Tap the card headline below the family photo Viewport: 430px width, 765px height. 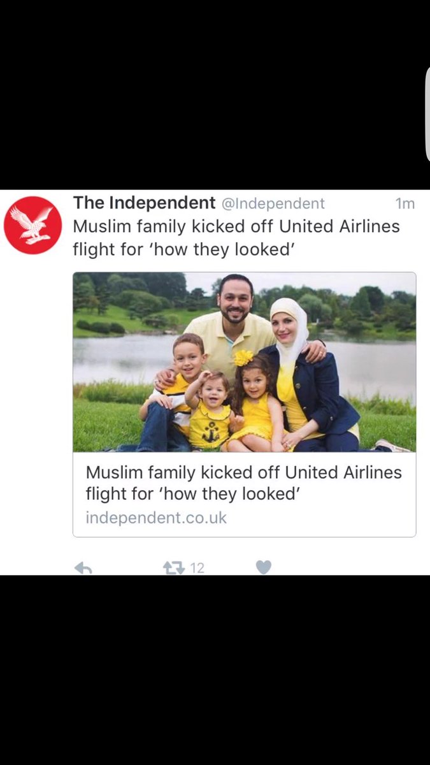[x=244, y=483]
